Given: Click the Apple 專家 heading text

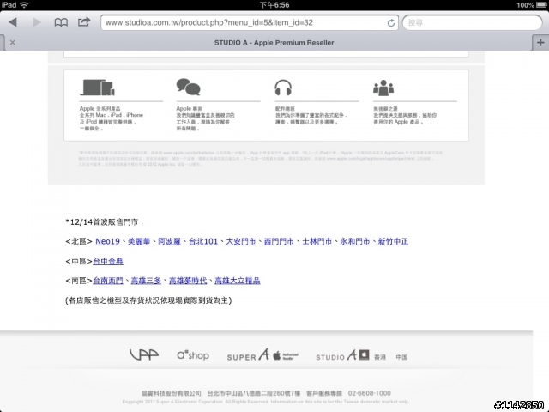Looking at the screenshot, I should pyautogui.click(x=189, y=109).
